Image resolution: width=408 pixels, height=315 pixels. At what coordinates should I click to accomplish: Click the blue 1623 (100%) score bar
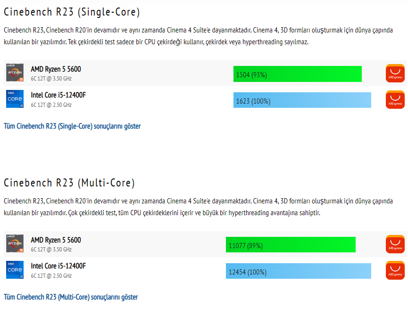tap(302, 101)
